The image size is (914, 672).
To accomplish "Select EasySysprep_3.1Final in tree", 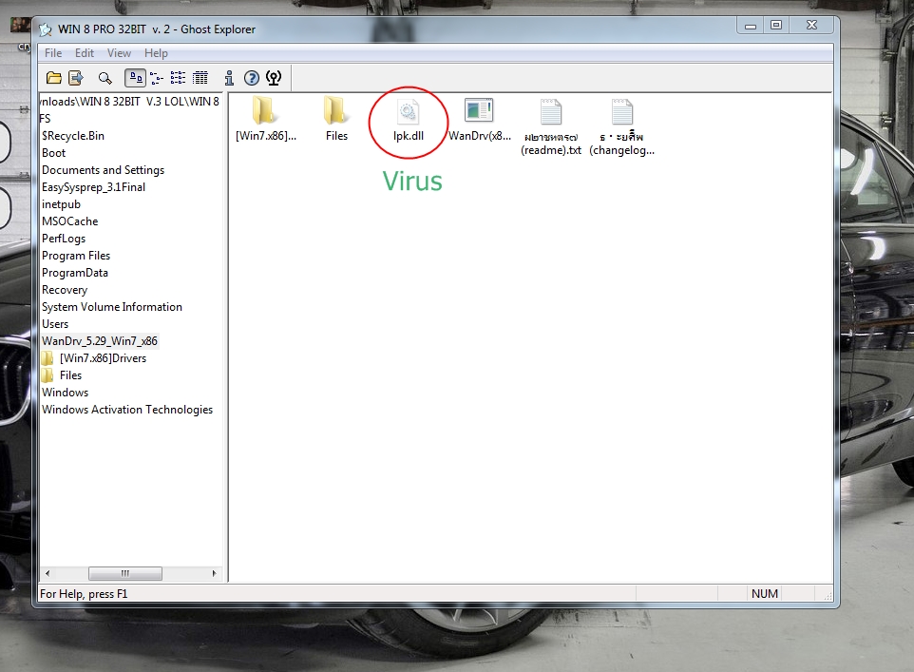I will [x=93, y=187].
